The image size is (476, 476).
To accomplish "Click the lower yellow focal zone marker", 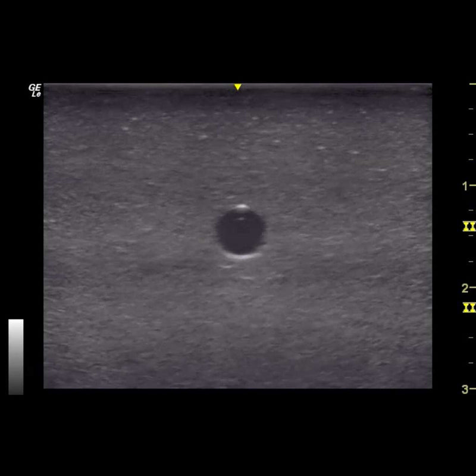I will point(469,307).
